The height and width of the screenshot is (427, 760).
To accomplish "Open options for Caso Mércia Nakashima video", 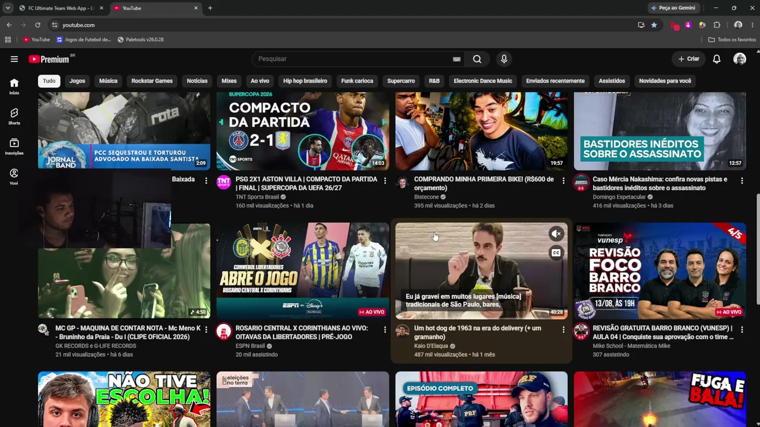I will tap(742, 180).
